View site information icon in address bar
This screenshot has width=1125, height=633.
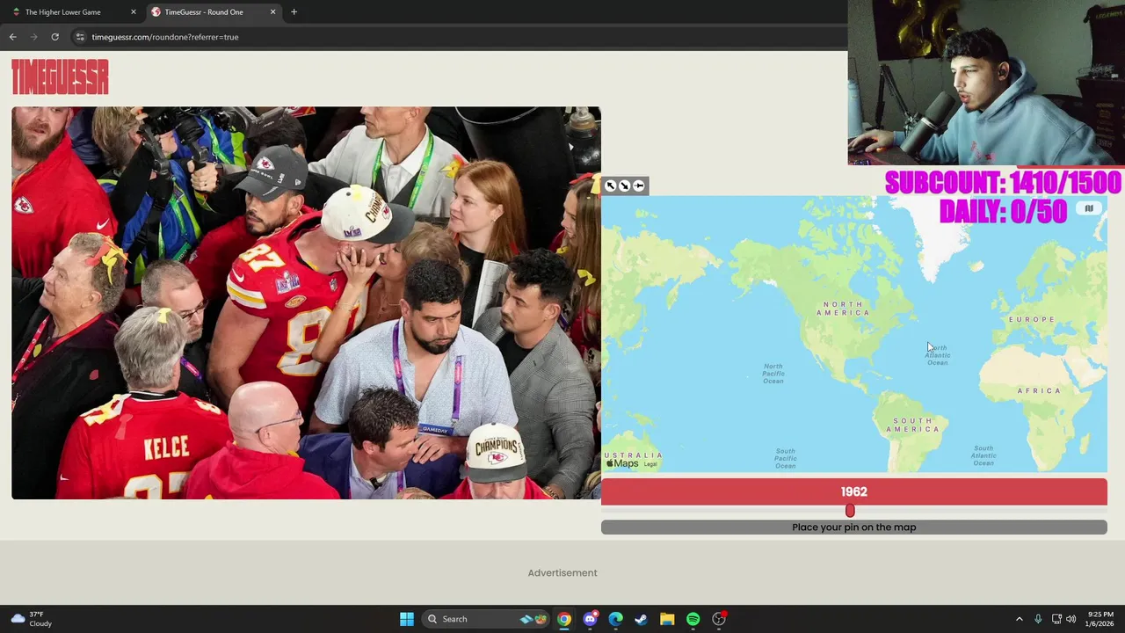click(x=80, y=37)
